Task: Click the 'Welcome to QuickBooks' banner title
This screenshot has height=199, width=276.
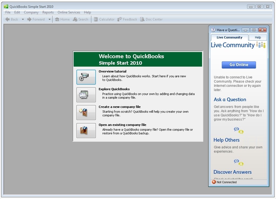Action: coord(131,56)
